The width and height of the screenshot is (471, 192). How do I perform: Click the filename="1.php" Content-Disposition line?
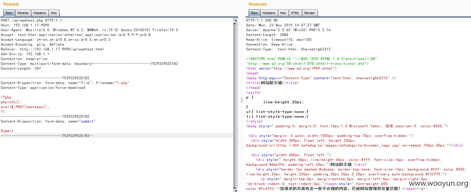65,83
